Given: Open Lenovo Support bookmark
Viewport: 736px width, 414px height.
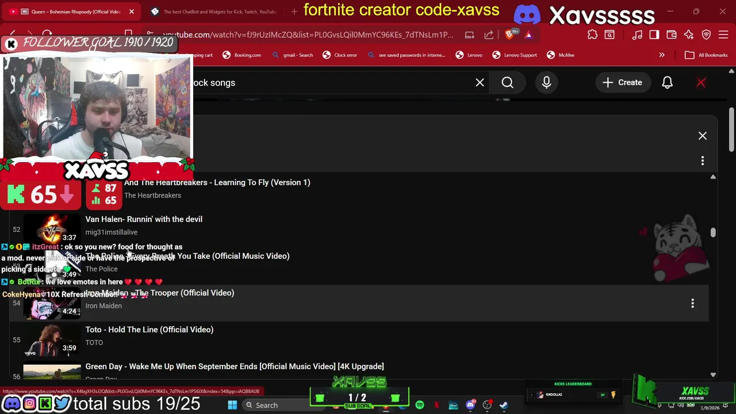Looking at the screenshot, I should [515, 55].
